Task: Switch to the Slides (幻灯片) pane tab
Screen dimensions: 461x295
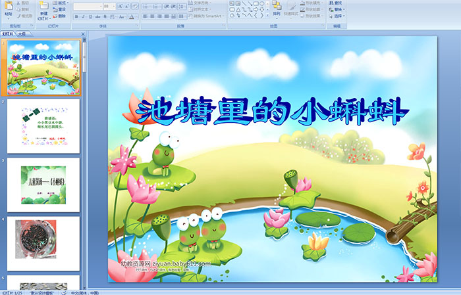Action: click(8, 34)
